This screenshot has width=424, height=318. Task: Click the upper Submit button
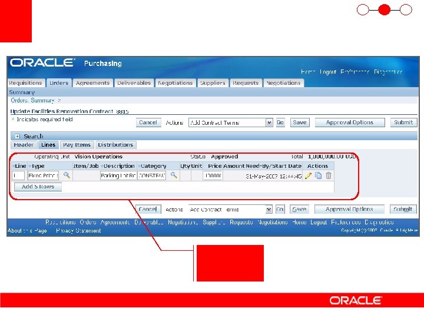403,122
